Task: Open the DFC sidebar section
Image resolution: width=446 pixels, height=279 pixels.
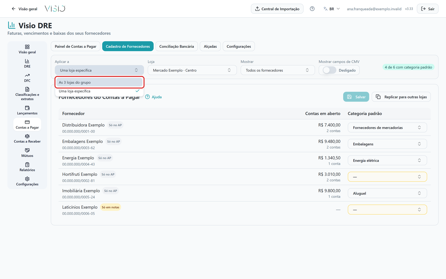Action: (x=27, y=78)
